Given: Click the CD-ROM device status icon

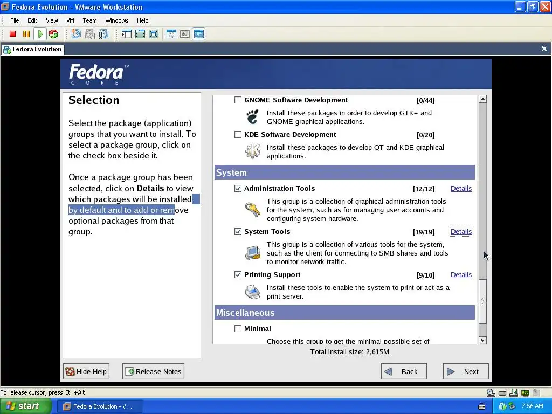Looking at the screenshot, I should [x=491, y=393].
